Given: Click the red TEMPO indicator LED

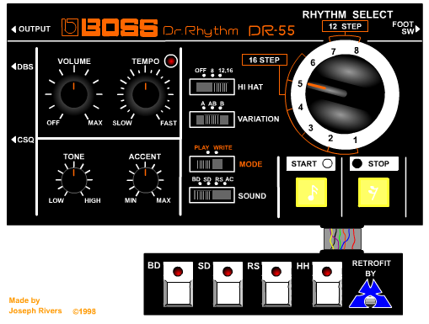Looking at the screenshot, I should [x=171, y=61].
